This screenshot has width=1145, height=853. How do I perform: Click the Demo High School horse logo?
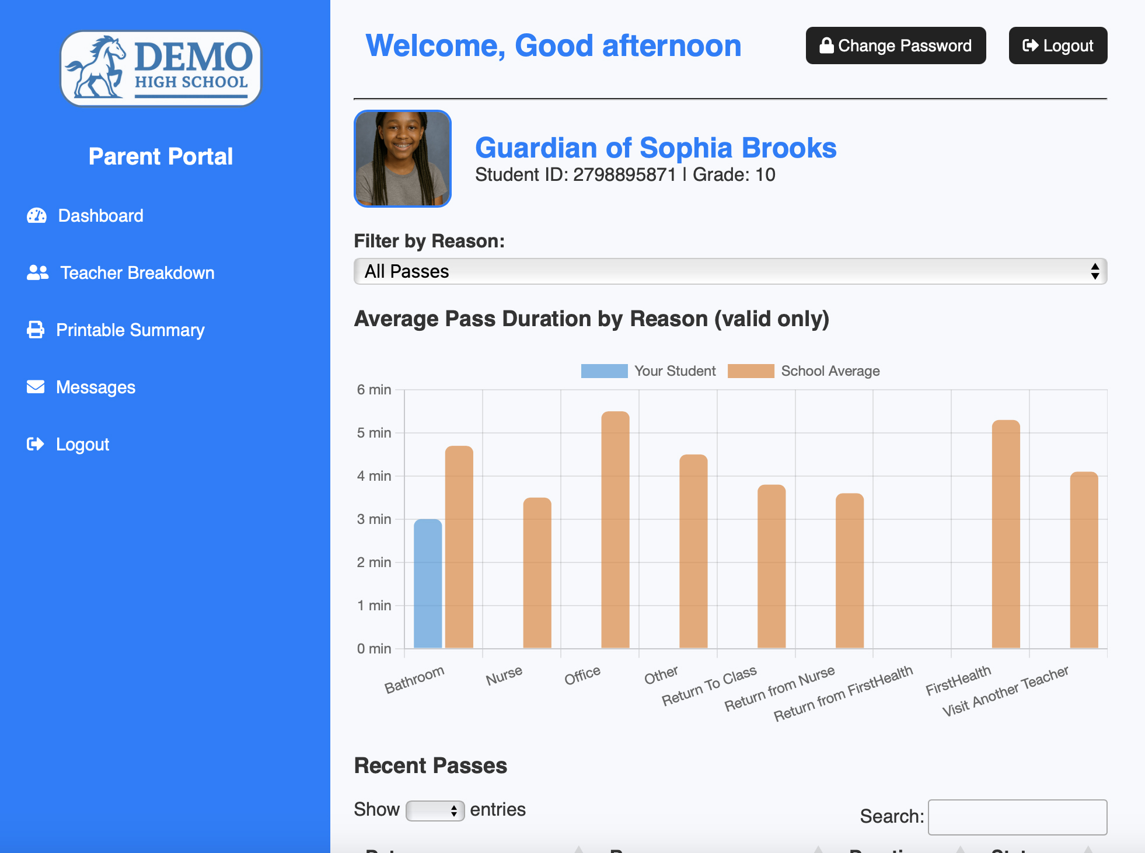(161, 68)
